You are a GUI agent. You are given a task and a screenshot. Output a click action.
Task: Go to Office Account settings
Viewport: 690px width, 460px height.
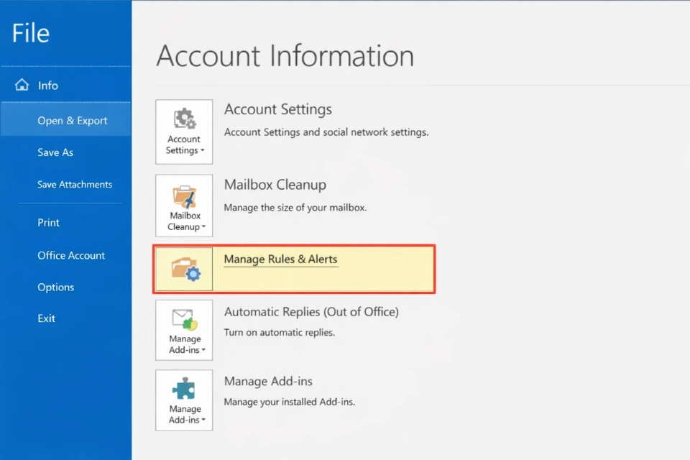[71, 255]
